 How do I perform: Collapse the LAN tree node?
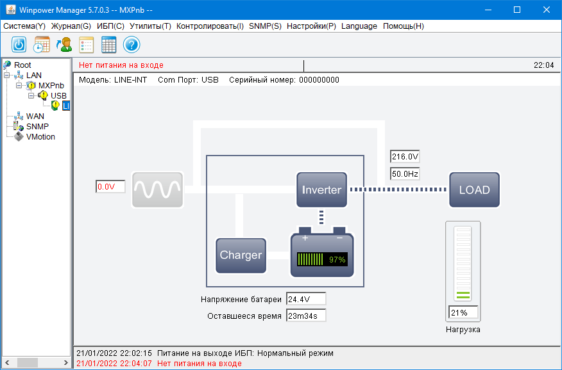7,75
